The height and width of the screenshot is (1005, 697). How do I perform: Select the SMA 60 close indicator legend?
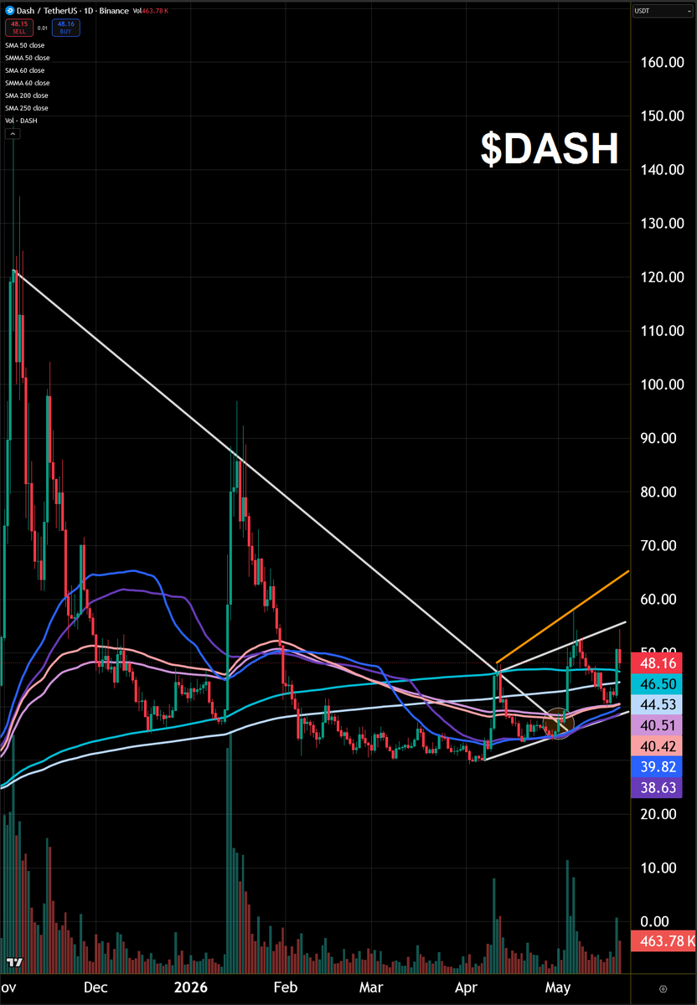(x=25, y=70)
